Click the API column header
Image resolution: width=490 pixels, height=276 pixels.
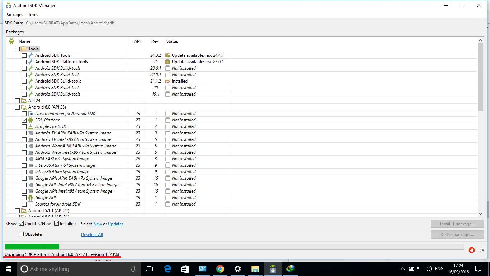tap(137, 41)
